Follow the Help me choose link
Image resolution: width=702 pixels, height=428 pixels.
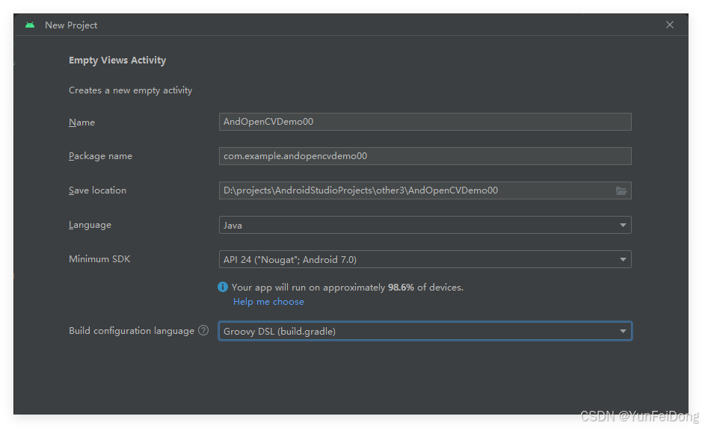[268, 302]
